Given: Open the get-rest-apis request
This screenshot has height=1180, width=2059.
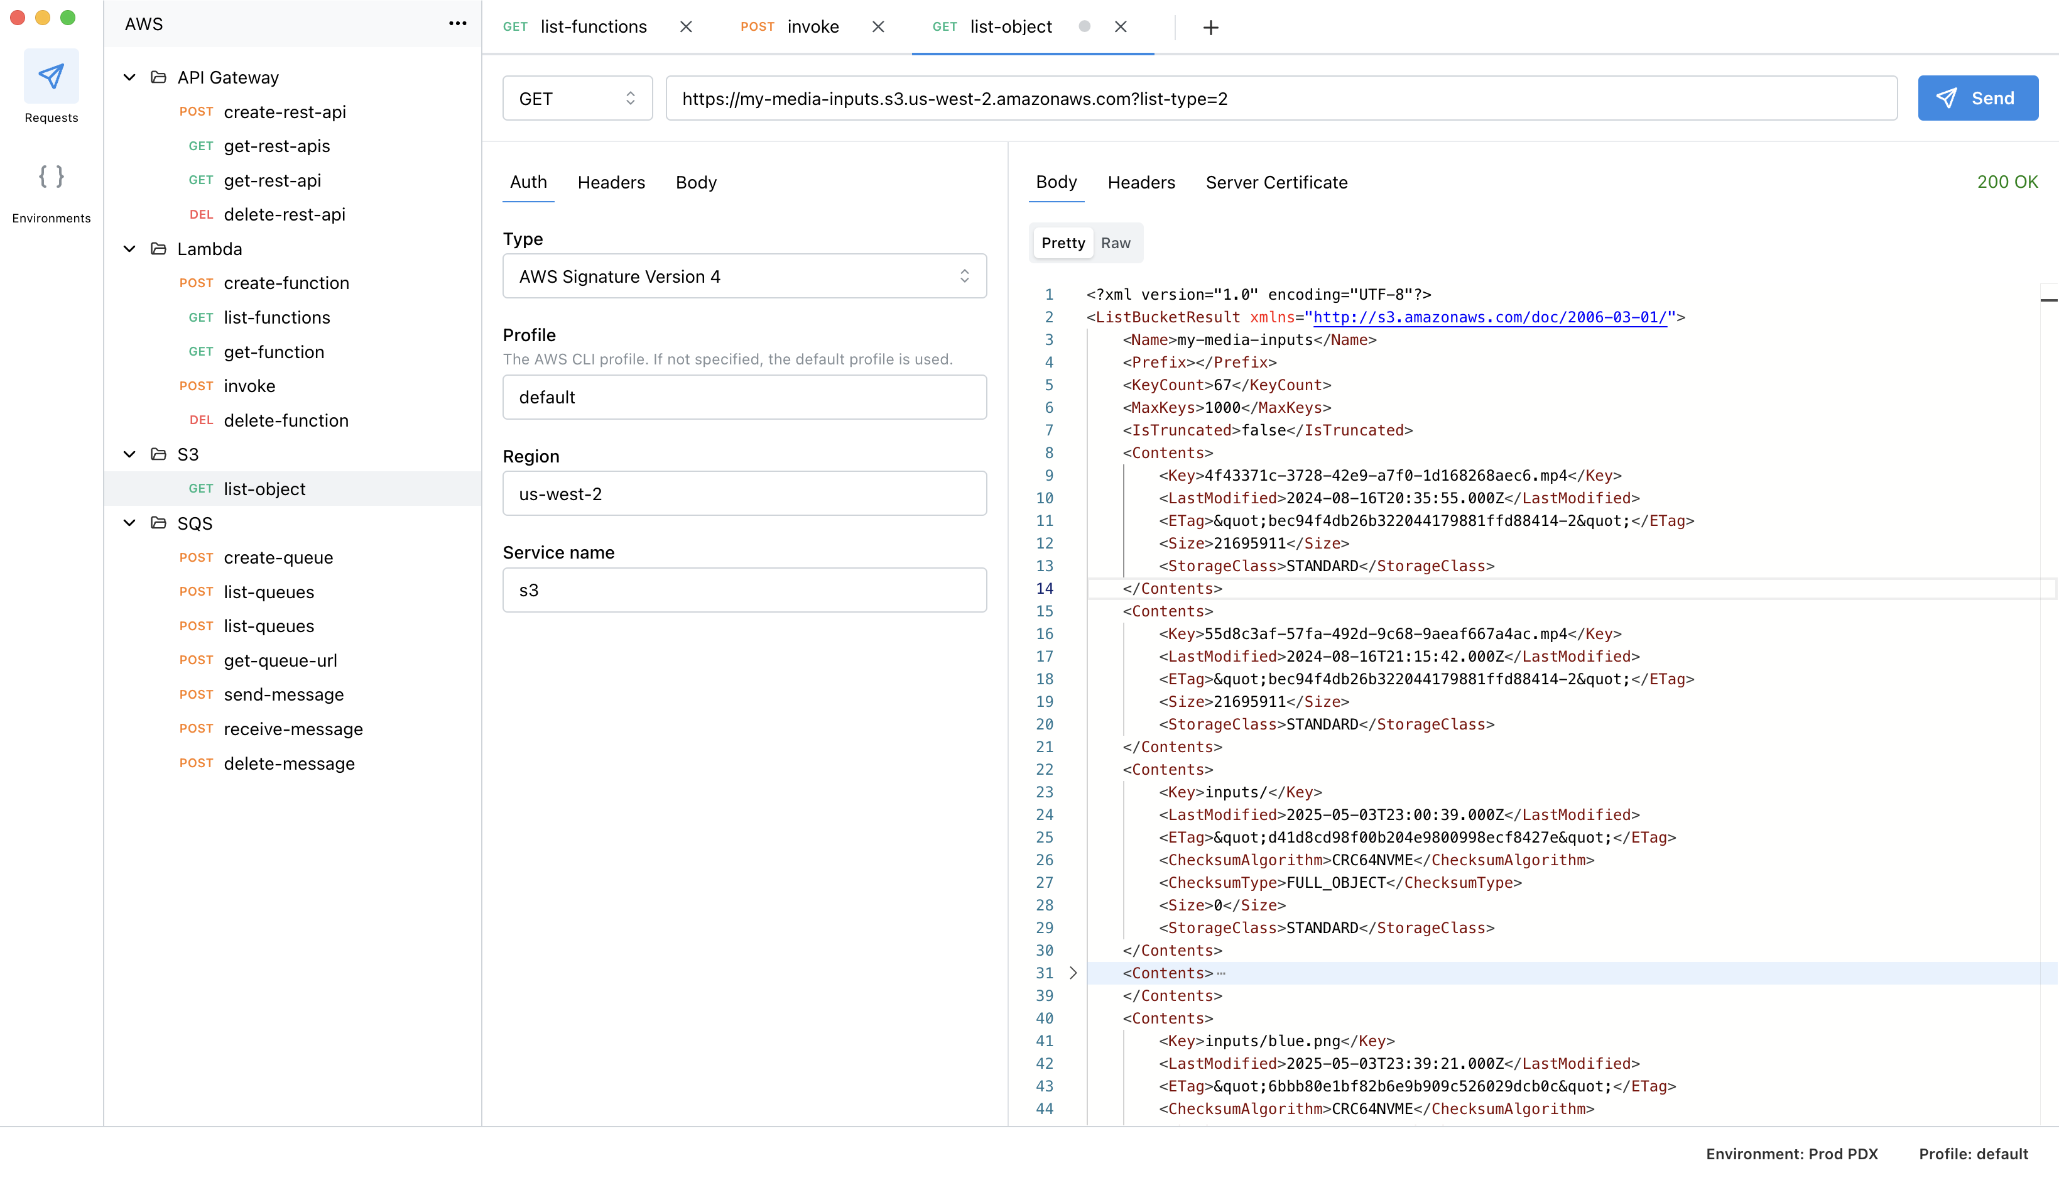Looking at the screenshot, I should tap(293, 146).
